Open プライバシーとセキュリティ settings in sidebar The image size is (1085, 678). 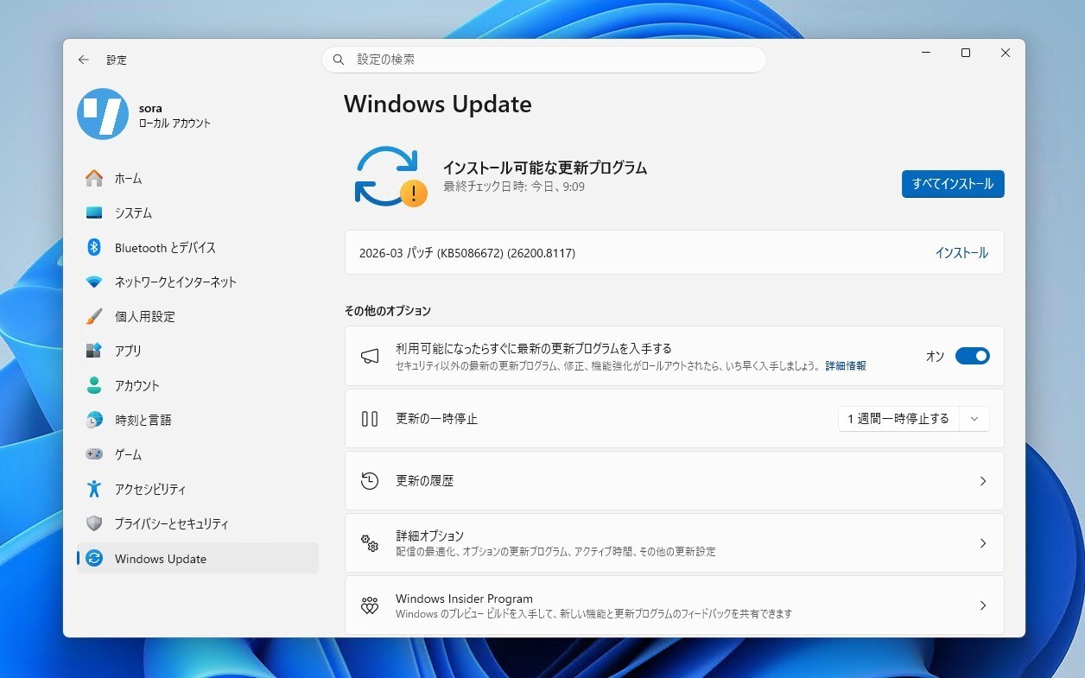click(198, 523)
